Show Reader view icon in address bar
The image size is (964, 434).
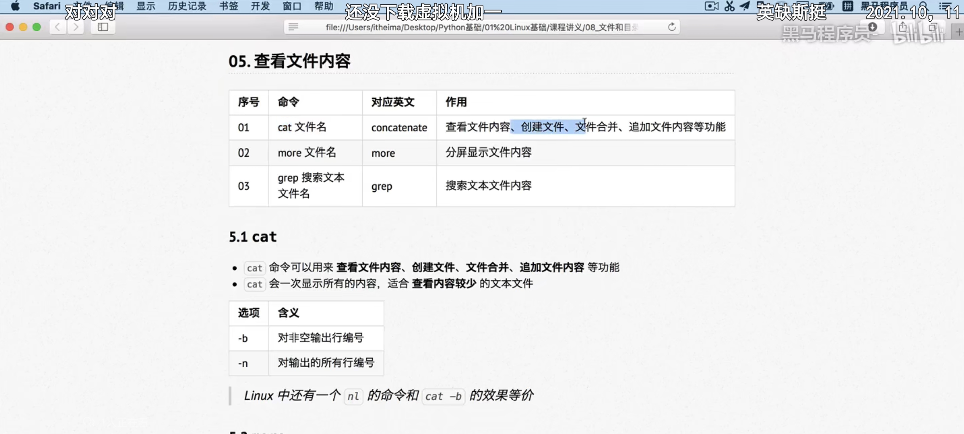point(293,27)
